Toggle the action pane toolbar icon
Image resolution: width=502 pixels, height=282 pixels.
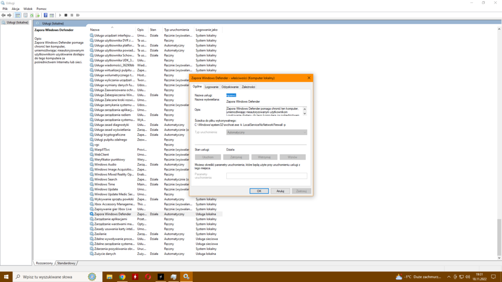point(52,15)
